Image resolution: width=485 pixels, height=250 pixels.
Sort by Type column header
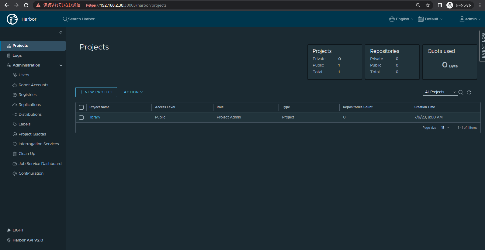(286, 107)
